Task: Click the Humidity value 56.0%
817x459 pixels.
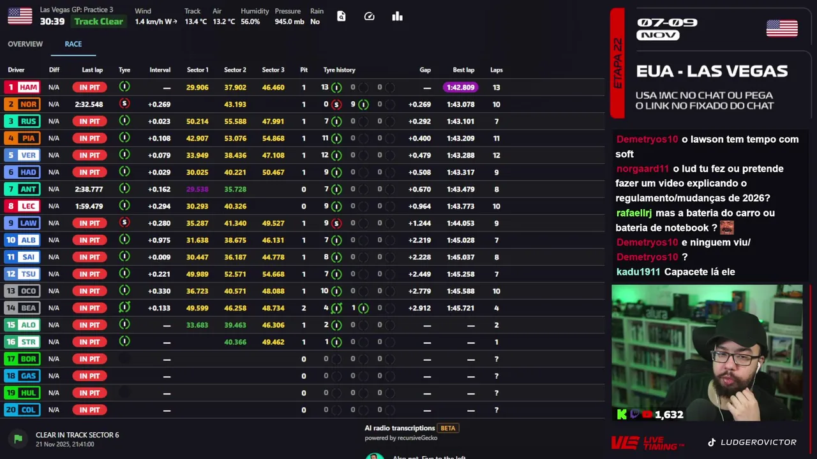Action: tap(250, 22)
